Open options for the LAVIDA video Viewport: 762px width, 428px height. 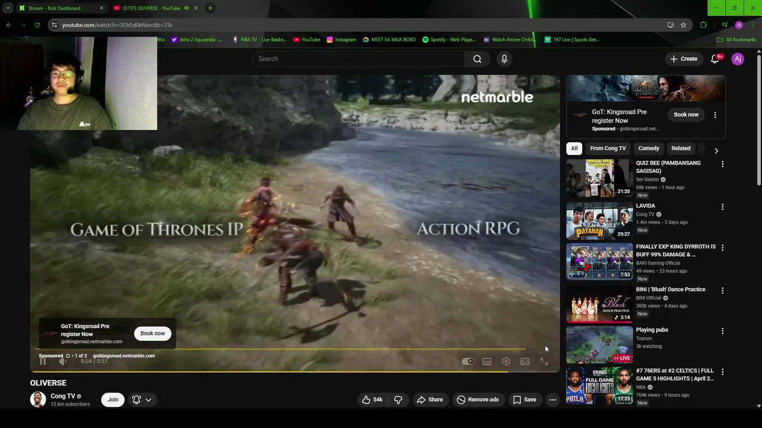point(722,207)
